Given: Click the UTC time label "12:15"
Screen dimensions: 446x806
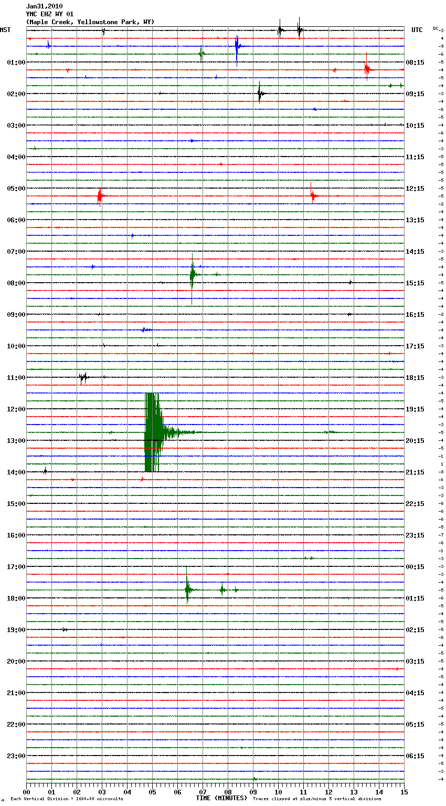Looking at the screenshot, I should [415, 189].
